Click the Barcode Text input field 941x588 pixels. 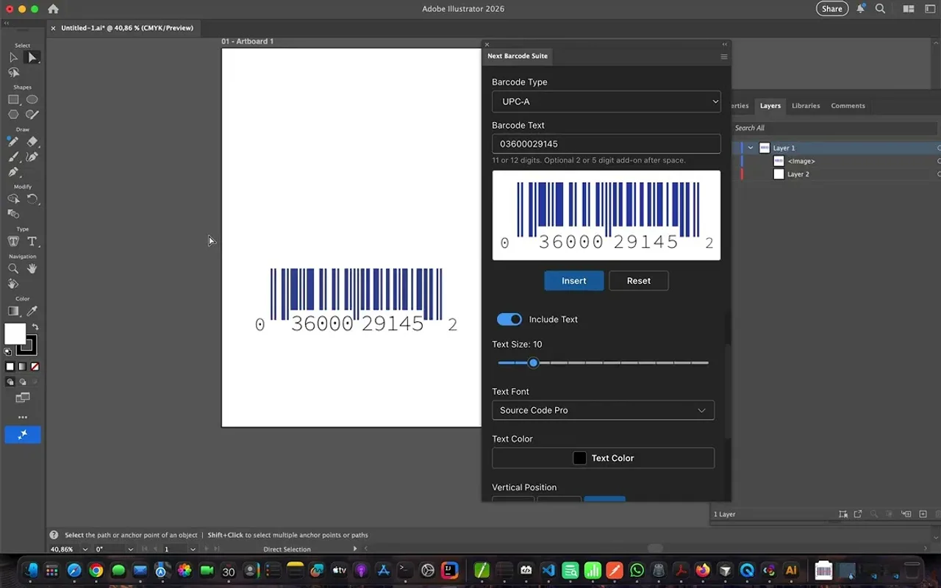click(607, 144)
